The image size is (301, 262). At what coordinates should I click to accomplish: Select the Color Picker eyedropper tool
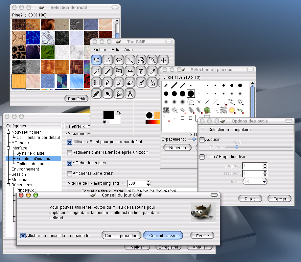point(152,71)
